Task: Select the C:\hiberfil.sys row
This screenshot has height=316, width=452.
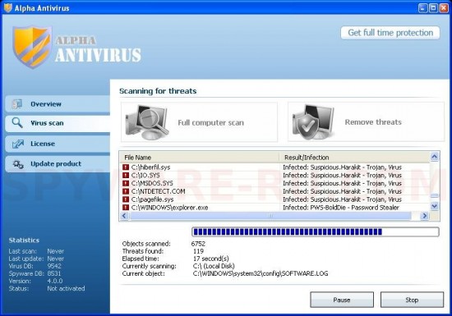Action: click(274, 167)
